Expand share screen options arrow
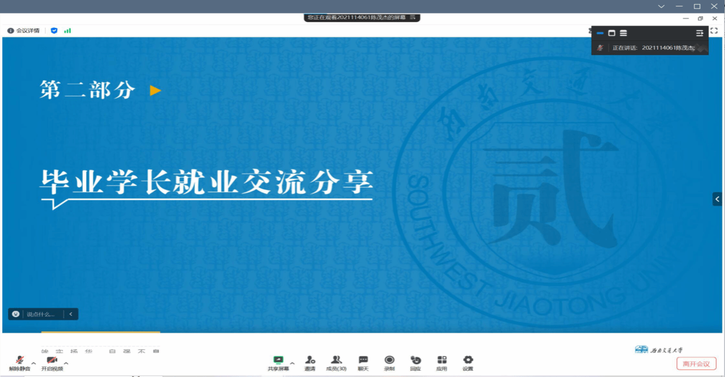The width and height of the screenshot is (725, 377). (292, 363)
